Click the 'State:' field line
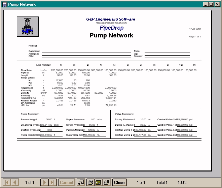 pos(167,52)
